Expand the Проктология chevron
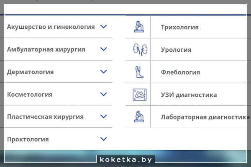251x167 pixels. pyautogui.click(x=104, y=139)
